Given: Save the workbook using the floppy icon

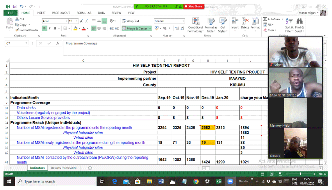Looking at the screenshot, I should [15, 6].
